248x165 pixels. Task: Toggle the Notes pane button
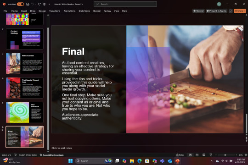pyautogui.click(x=180, y=155)
